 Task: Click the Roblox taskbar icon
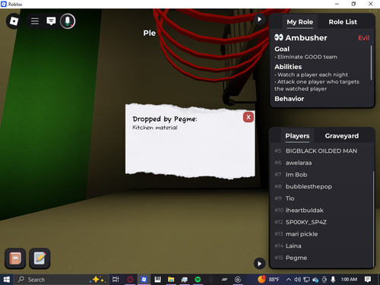tap(144, 280)
